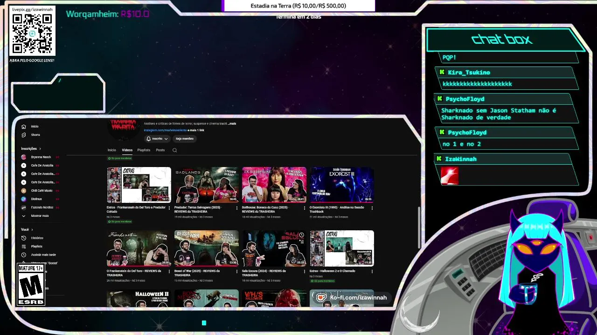Switch to the channel Playlists tab
This screenshot has height=335, width=597.
[x=144, y=150]
